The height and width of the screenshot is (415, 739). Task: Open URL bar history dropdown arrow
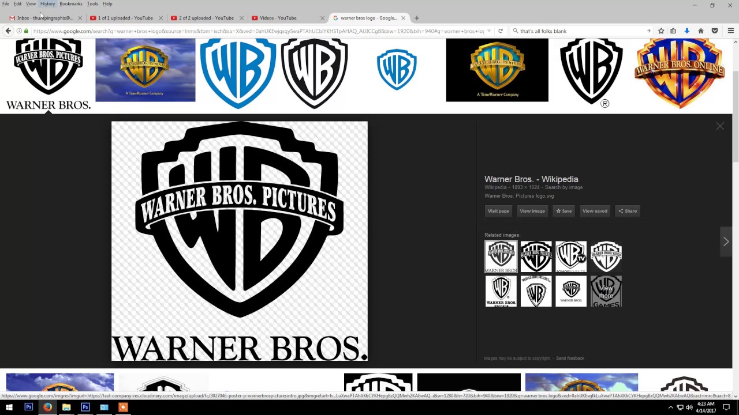pos(489,31)
